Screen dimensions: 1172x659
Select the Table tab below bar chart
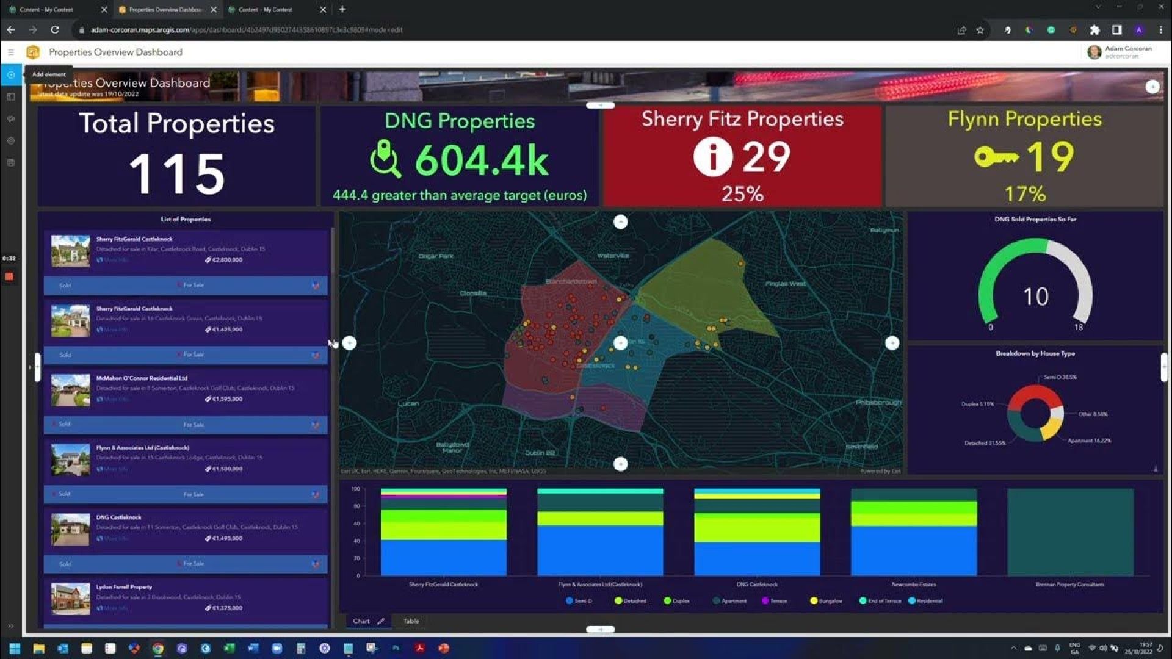tap(411, 621)
